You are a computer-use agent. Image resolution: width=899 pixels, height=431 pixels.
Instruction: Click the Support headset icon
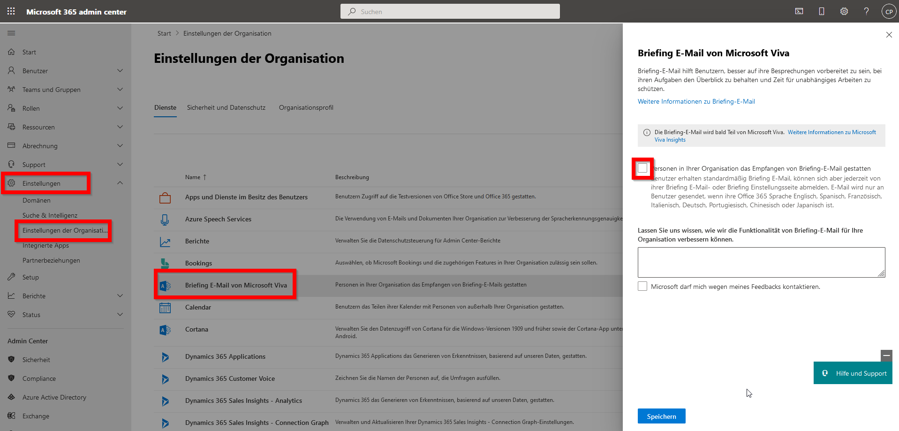[11, 164]
